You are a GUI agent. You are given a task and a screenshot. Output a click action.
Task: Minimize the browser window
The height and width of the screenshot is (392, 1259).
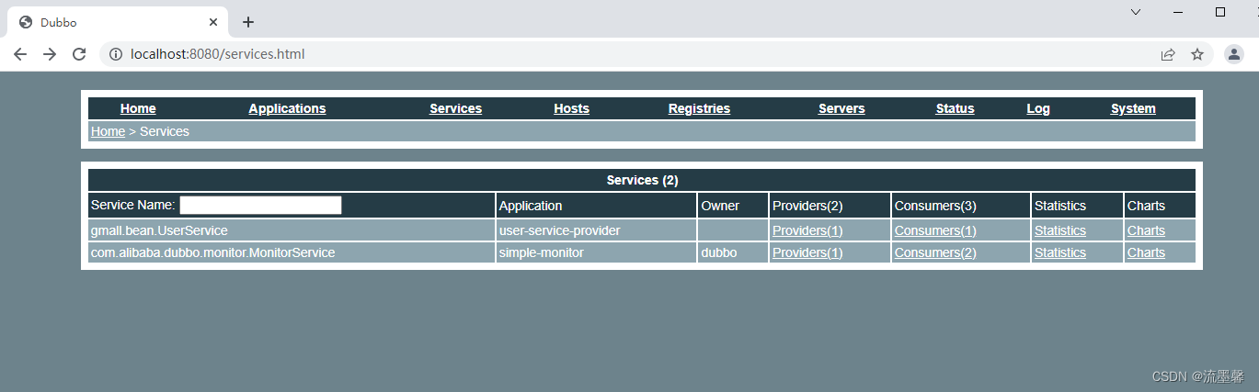pos(1178,12)
